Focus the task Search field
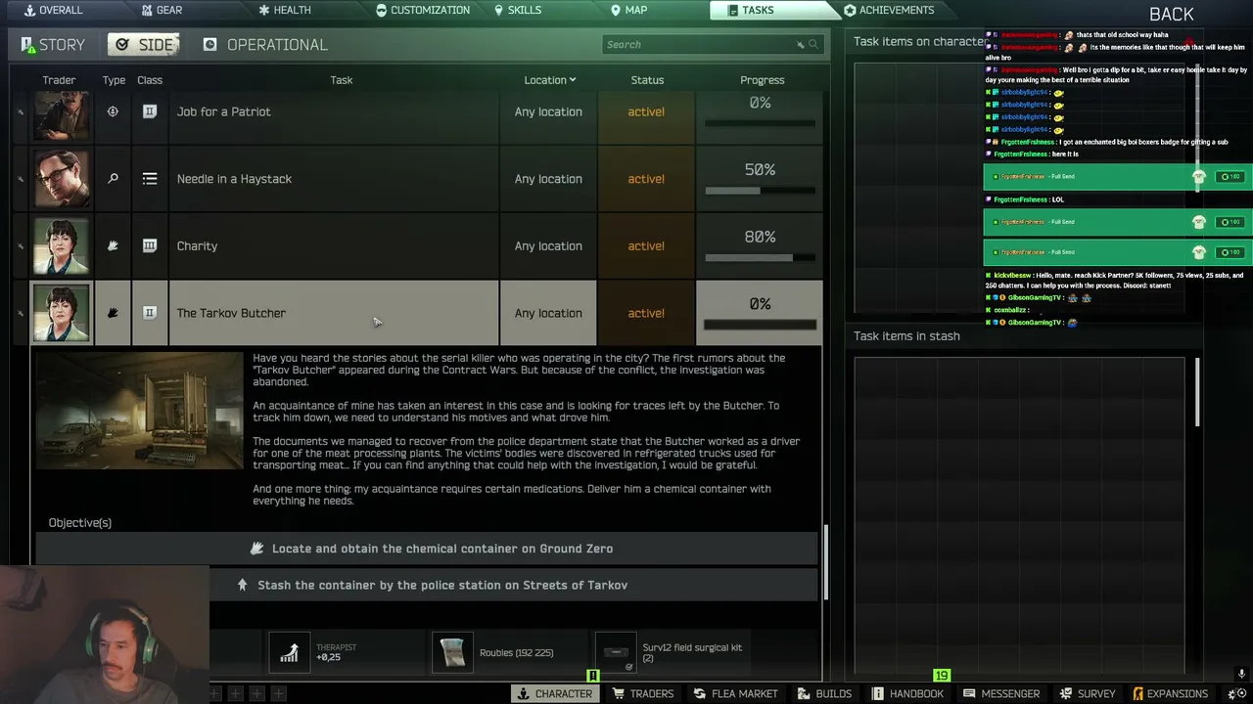Image resolution: width=1253 pixels, height=704 pixels. 712,44
